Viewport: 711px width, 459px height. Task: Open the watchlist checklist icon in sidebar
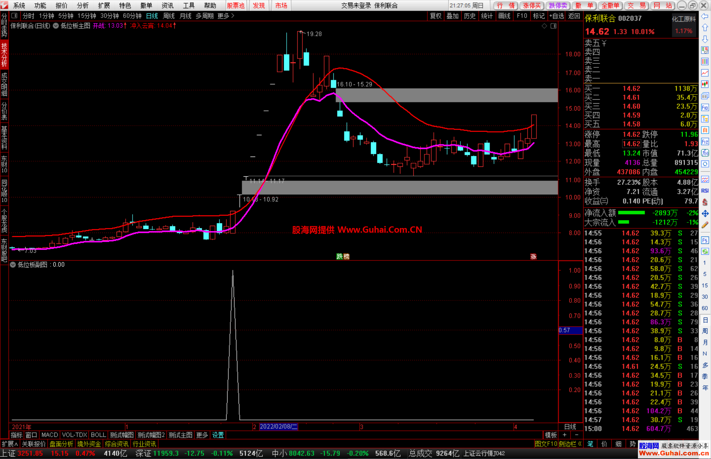tap(705, 50)
